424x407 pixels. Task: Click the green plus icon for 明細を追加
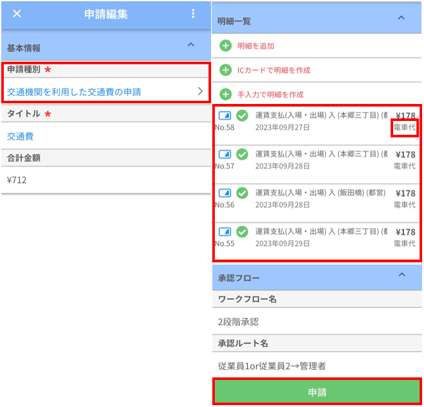coord(226,46)
